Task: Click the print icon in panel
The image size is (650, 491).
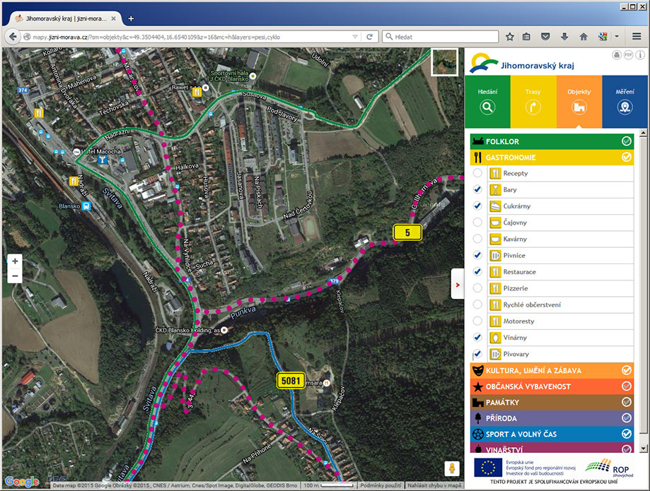Action: click(x=617, y=54)
